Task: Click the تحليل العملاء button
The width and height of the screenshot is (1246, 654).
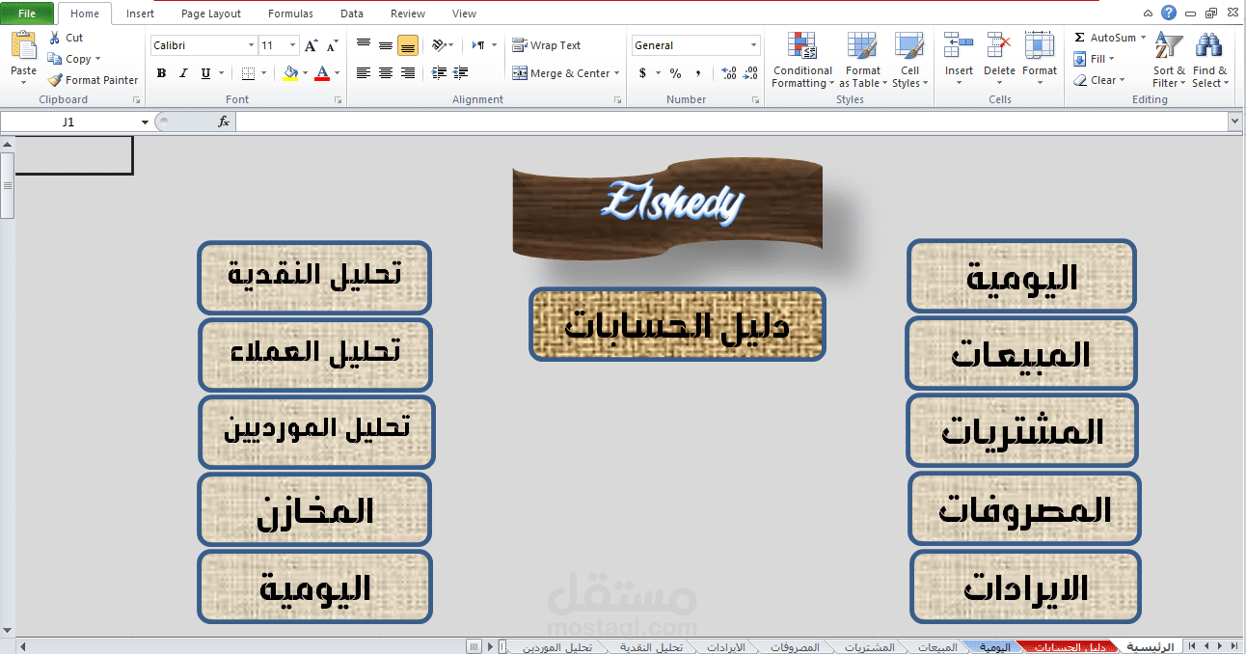Action: [315, 354]
